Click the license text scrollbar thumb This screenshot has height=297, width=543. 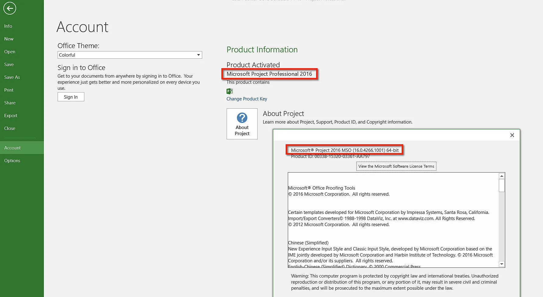502,185
